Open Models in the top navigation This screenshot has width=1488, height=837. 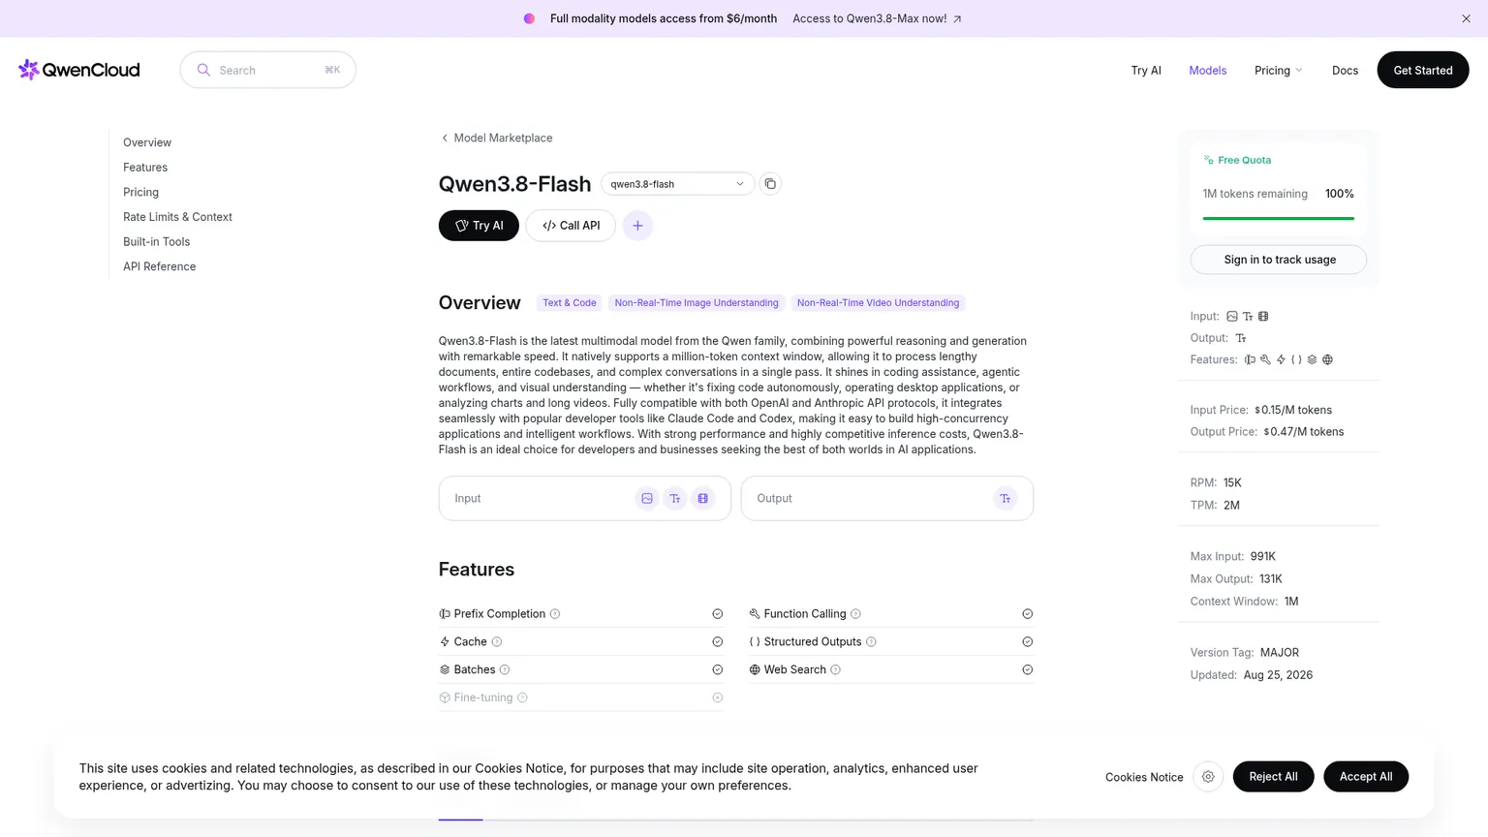[1208, 71]
